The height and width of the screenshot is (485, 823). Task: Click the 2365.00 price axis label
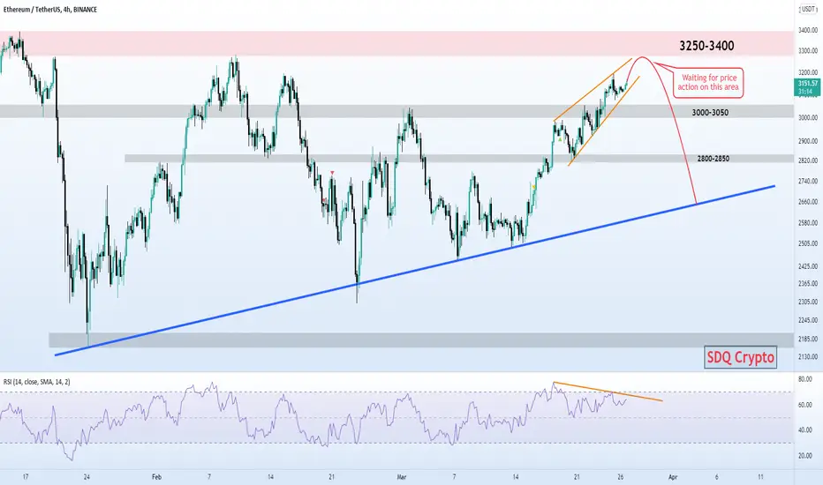pyautogui.click(x=808, y=284)
